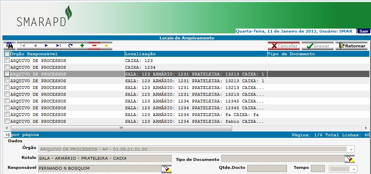Click the yellow triangle edit icon
This screenshot has height=174, width=371.
coord(106,46)
